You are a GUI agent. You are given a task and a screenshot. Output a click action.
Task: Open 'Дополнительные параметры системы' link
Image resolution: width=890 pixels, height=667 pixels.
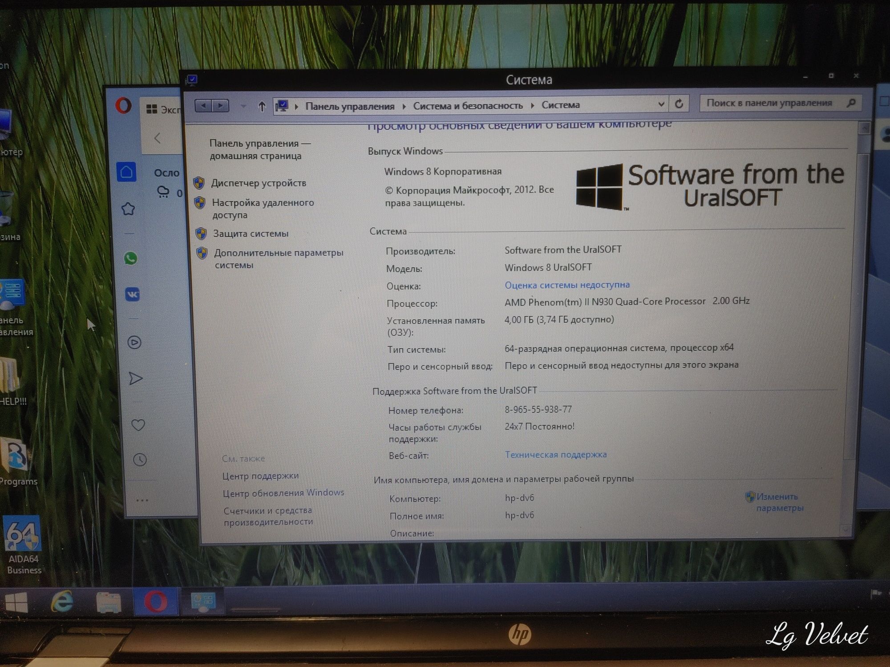[279, 259]
